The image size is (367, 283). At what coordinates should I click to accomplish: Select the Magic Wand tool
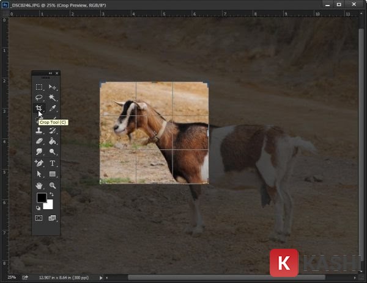52,98
